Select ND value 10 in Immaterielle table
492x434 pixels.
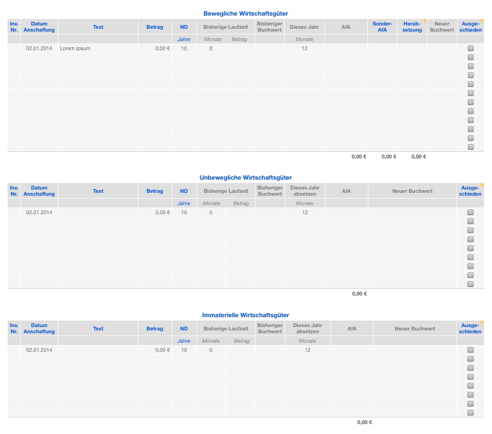coord(184,350)
